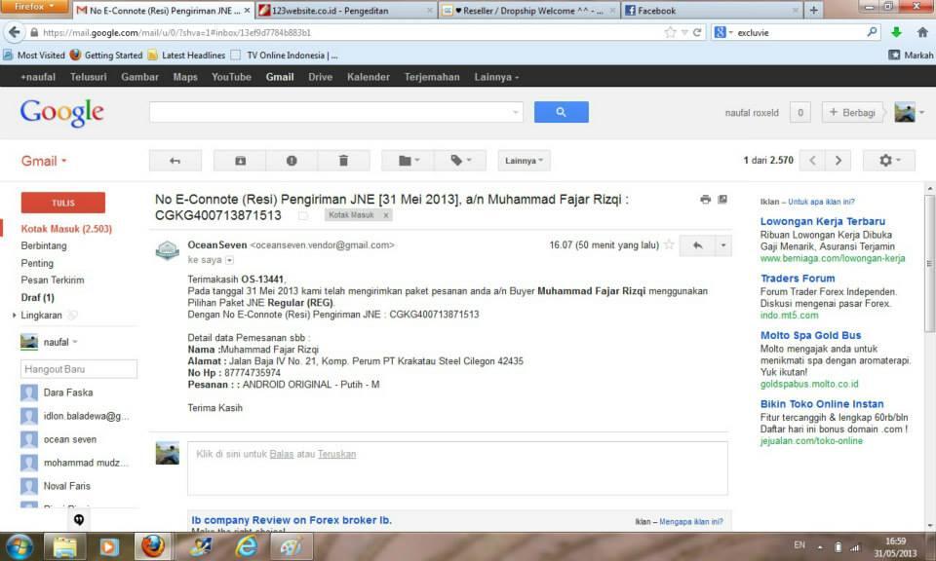Go back to inbox with back arrow

pyautogui.click(x=175, y=161)
